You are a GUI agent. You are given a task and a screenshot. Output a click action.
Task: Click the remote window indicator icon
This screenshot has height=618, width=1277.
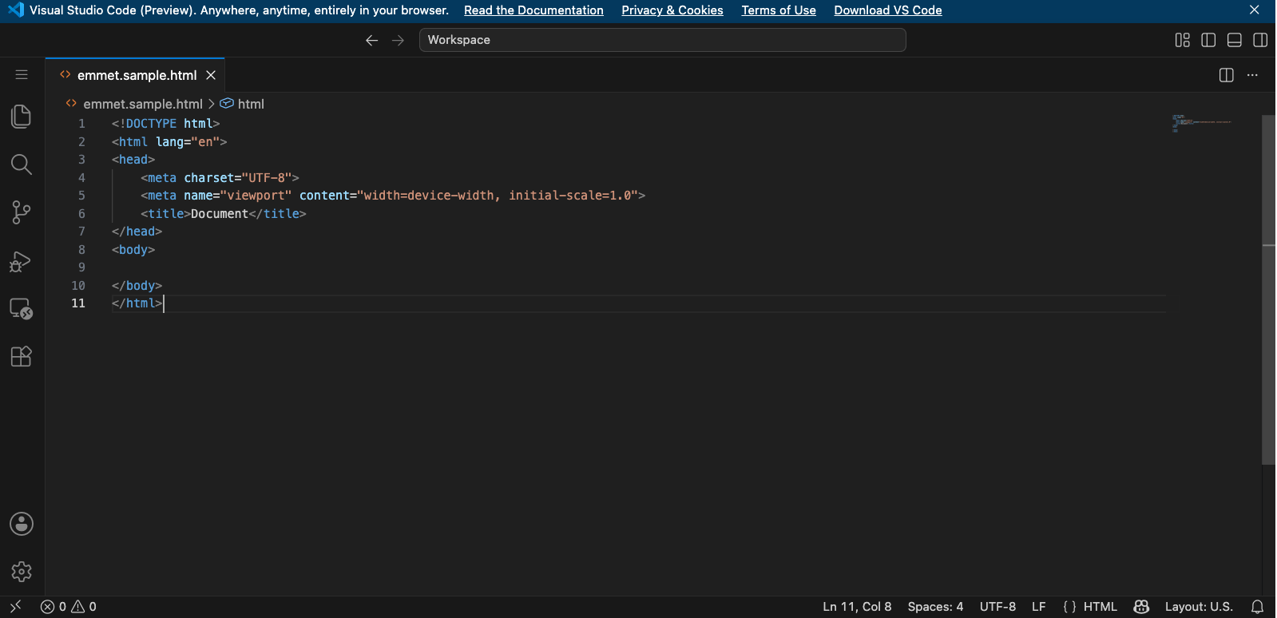tap(15, 607)
